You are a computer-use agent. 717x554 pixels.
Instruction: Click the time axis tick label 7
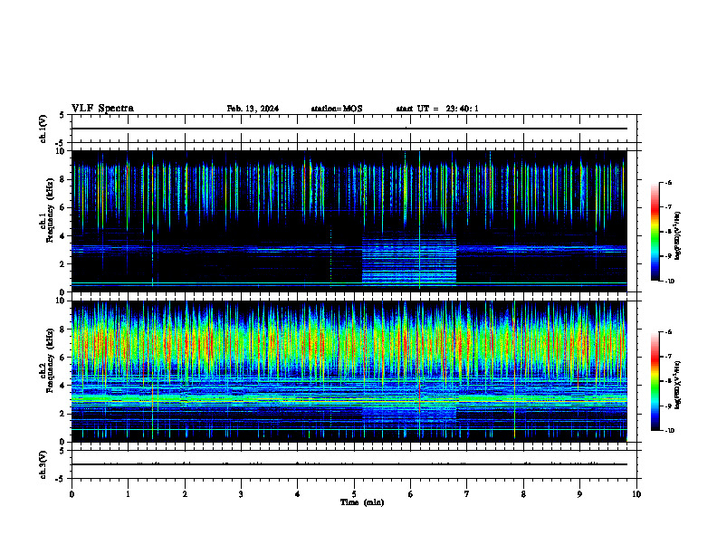click(467, 494)
